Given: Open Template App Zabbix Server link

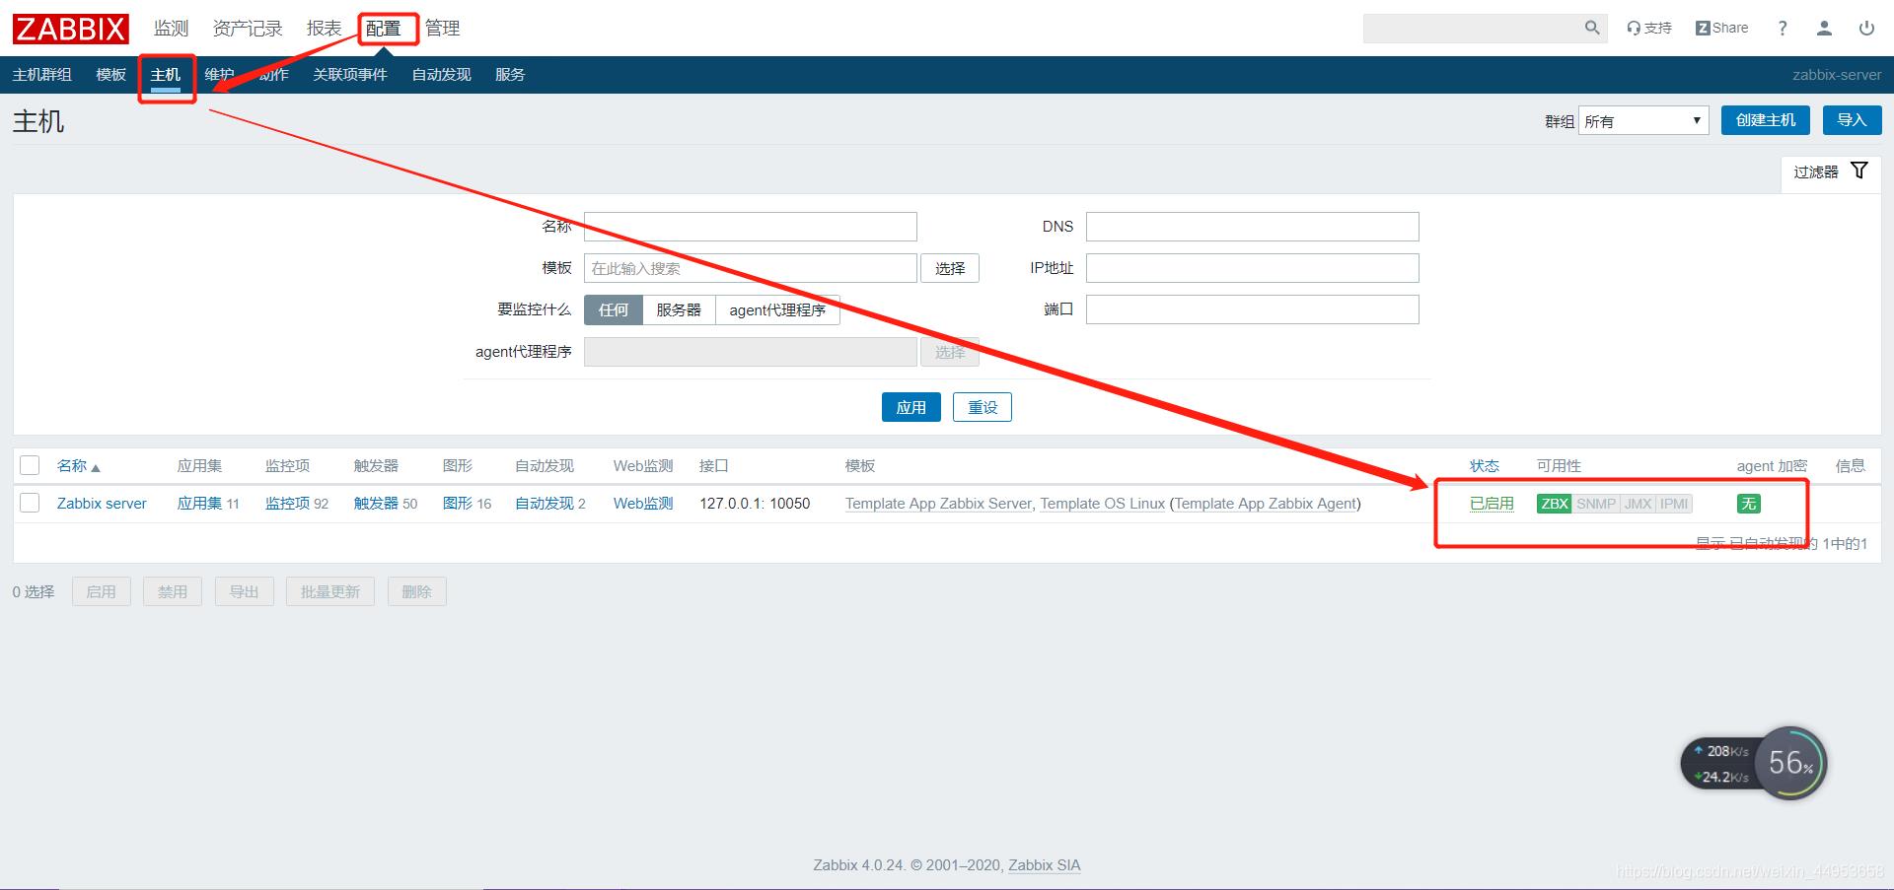Looking at the screenshot, I should pyautogui.click(x=938, y=504).
